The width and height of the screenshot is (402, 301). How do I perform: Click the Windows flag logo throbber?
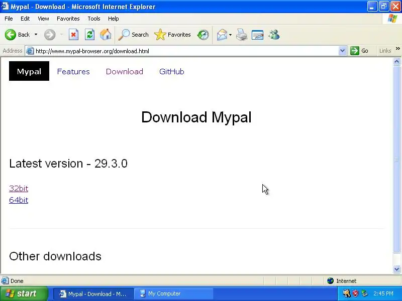coord(392,19)
